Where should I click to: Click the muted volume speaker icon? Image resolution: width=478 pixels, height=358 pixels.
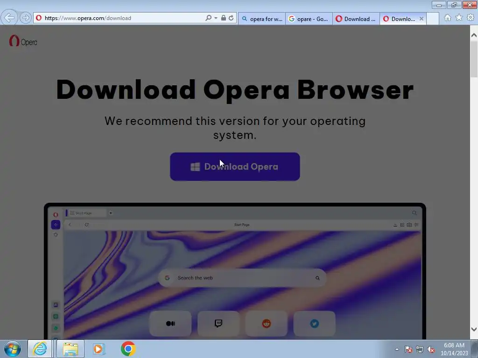coord(431,349)
